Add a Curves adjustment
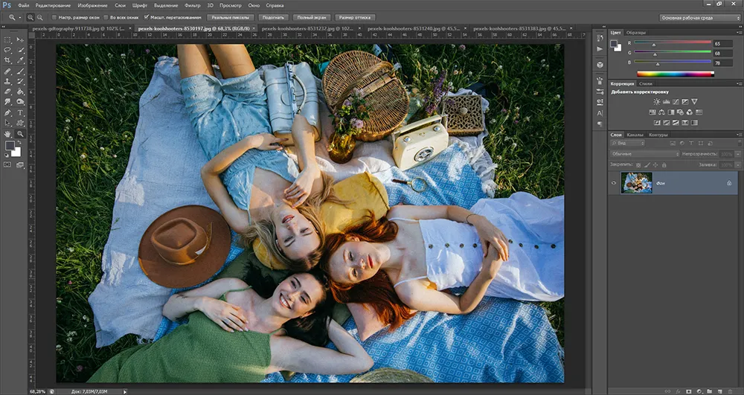 [676, 101]
